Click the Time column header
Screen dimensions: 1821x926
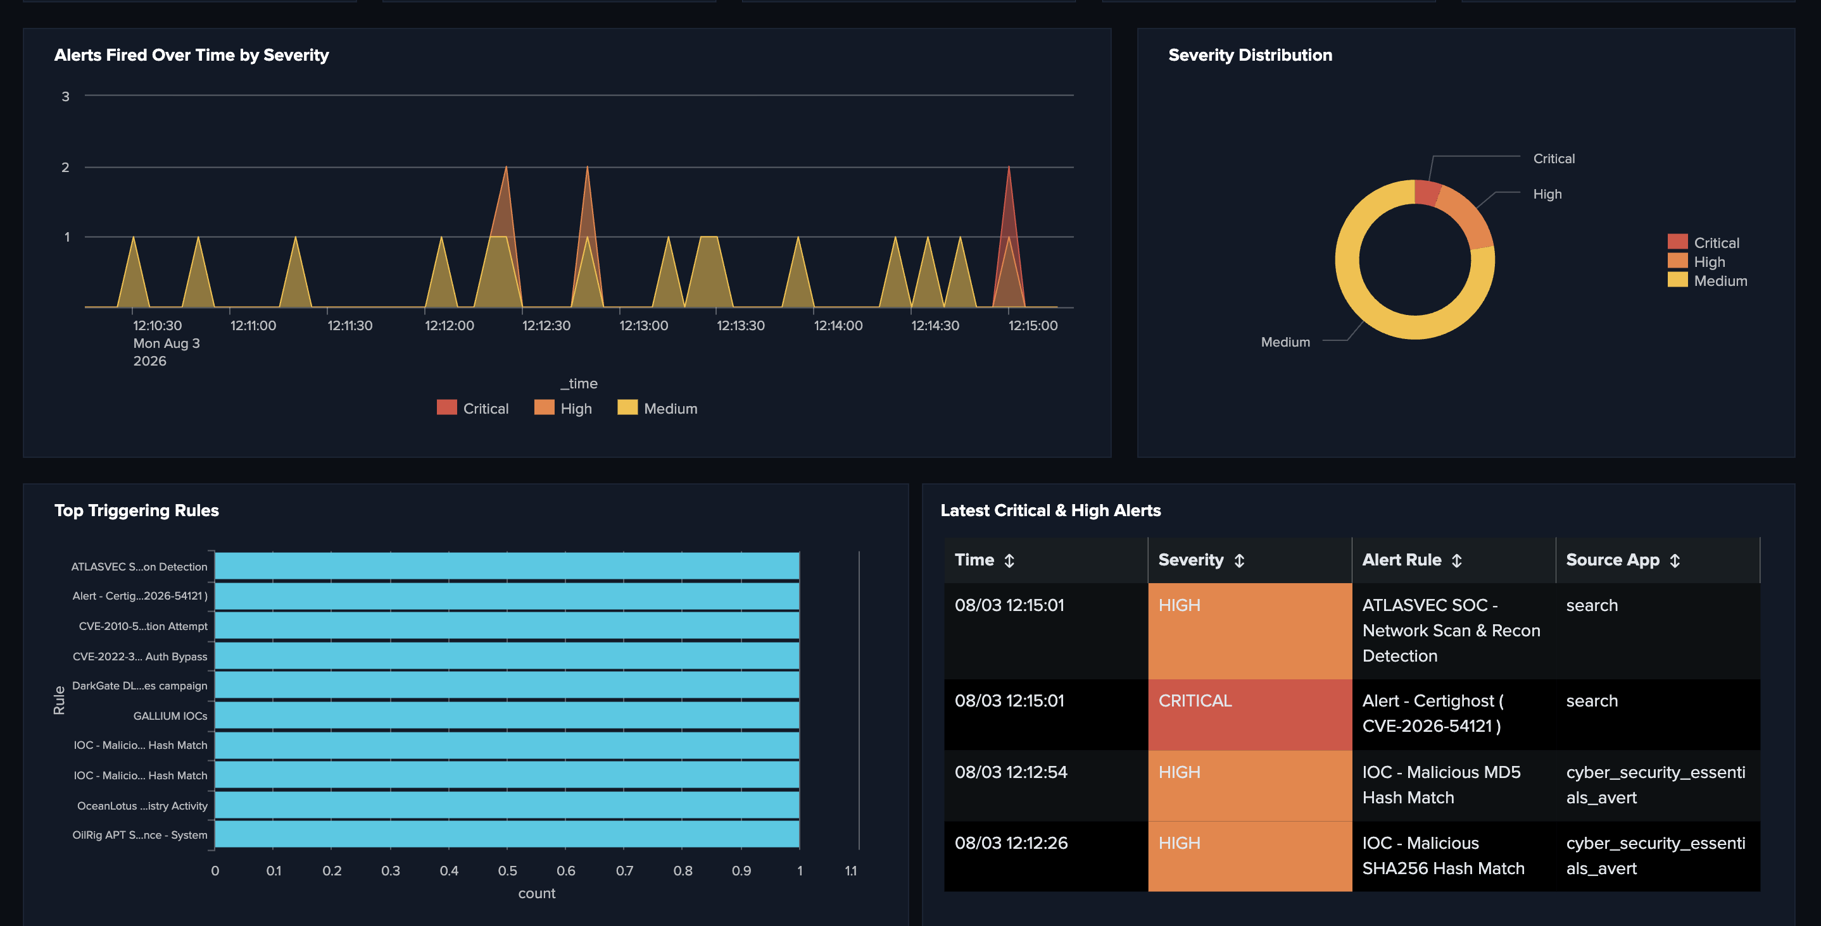[1045, 560]
